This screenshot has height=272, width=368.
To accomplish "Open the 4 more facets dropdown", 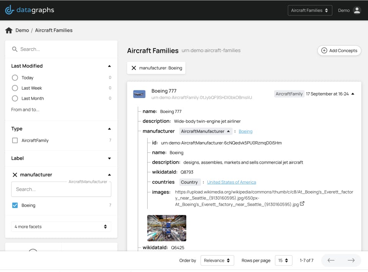I will point(61,227).
